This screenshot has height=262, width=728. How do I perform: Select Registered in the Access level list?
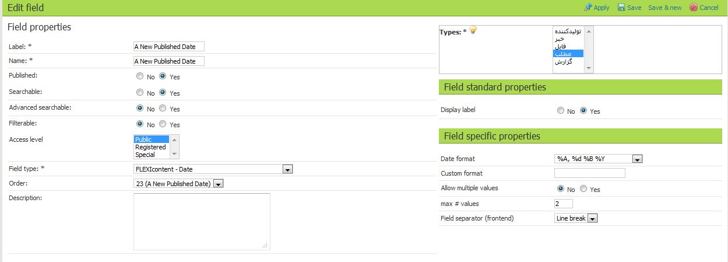click(151, 147)
